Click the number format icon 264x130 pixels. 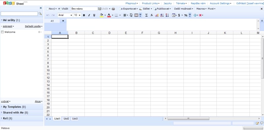(174, 15)
